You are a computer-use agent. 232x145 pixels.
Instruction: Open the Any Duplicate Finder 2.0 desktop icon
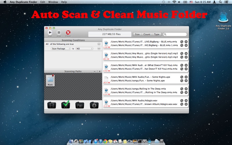click(223, 21)
